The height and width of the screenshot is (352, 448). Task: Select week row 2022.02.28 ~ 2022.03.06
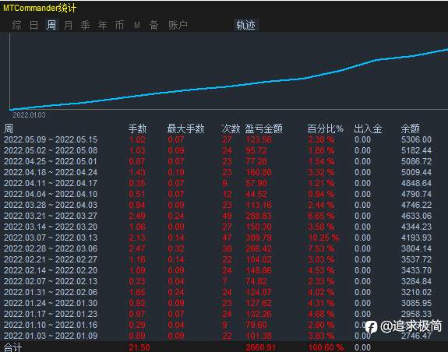point(217,248)
